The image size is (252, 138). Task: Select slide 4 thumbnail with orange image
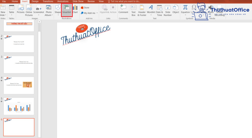pos(19,86)
